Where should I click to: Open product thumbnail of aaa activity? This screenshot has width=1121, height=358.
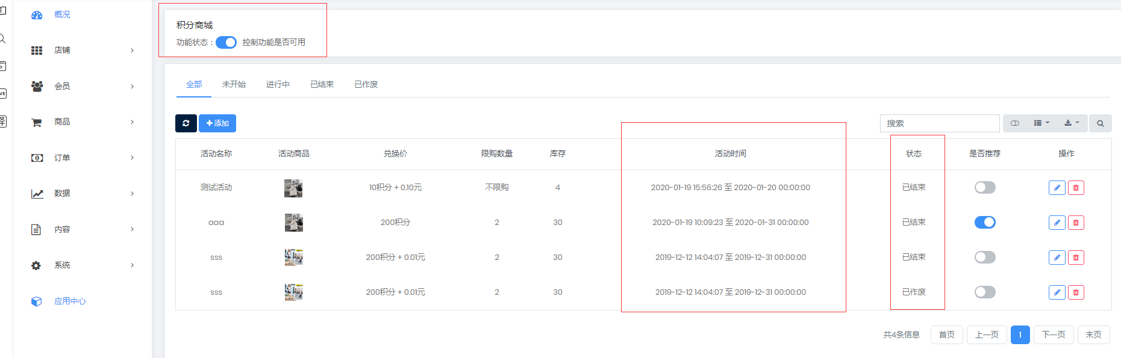pyautogui.click(x=293, y=223)
